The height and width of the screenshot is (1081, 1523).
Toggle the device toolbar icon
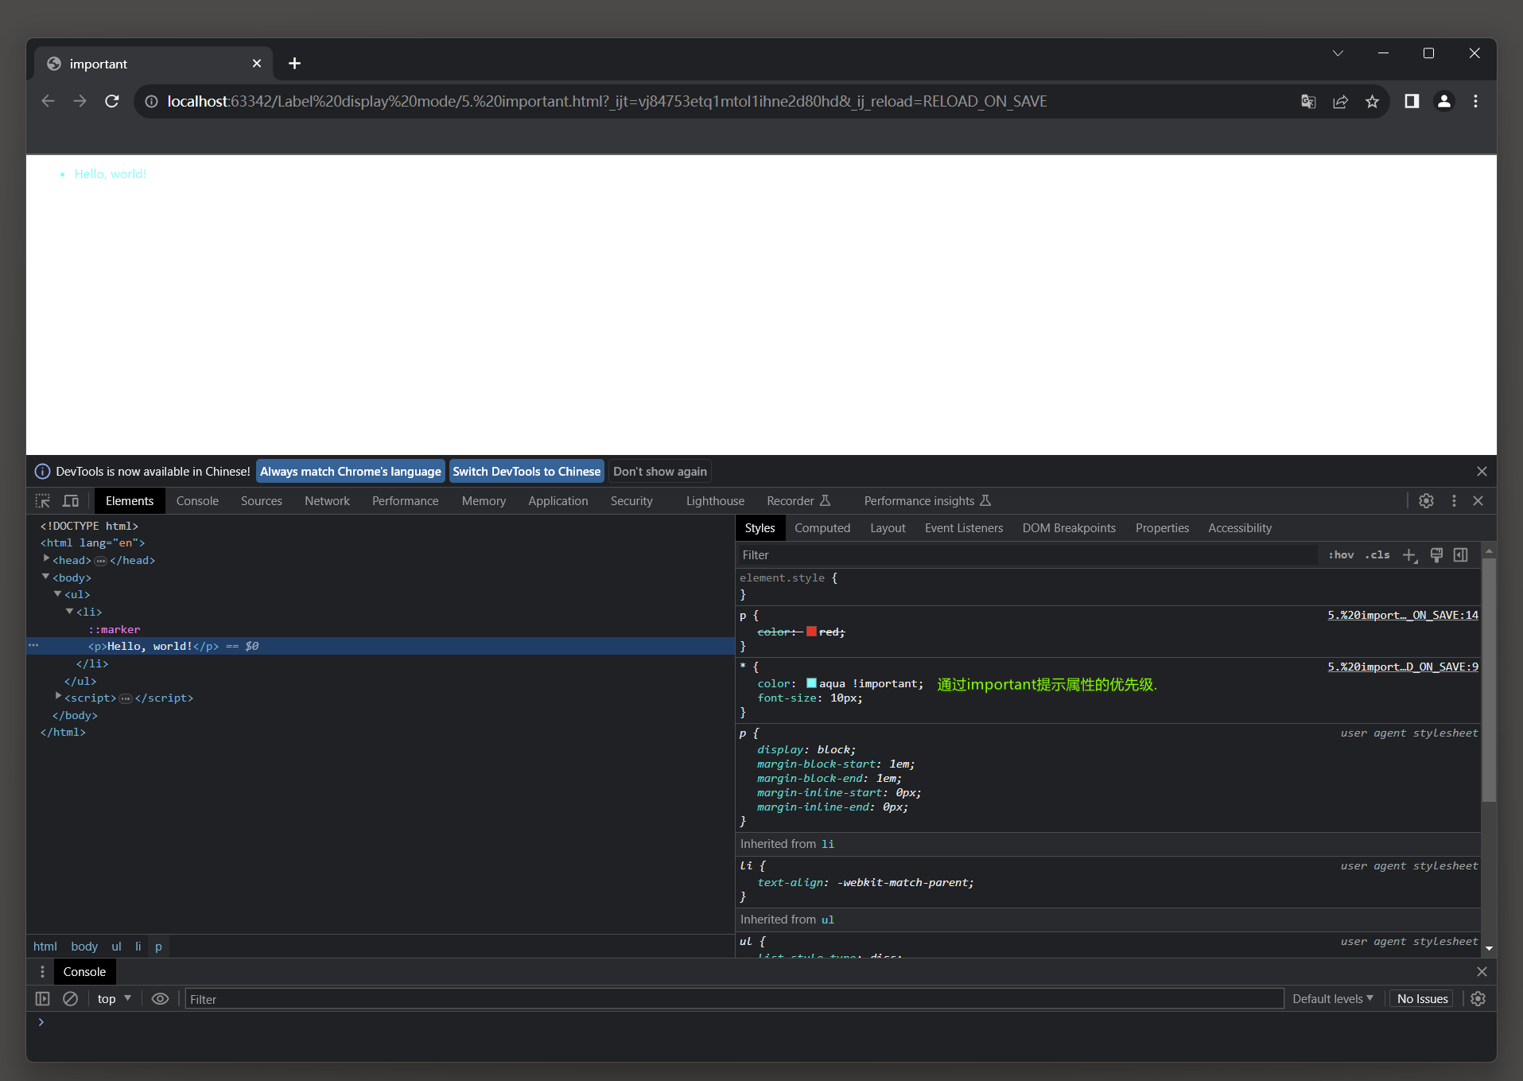71,501
